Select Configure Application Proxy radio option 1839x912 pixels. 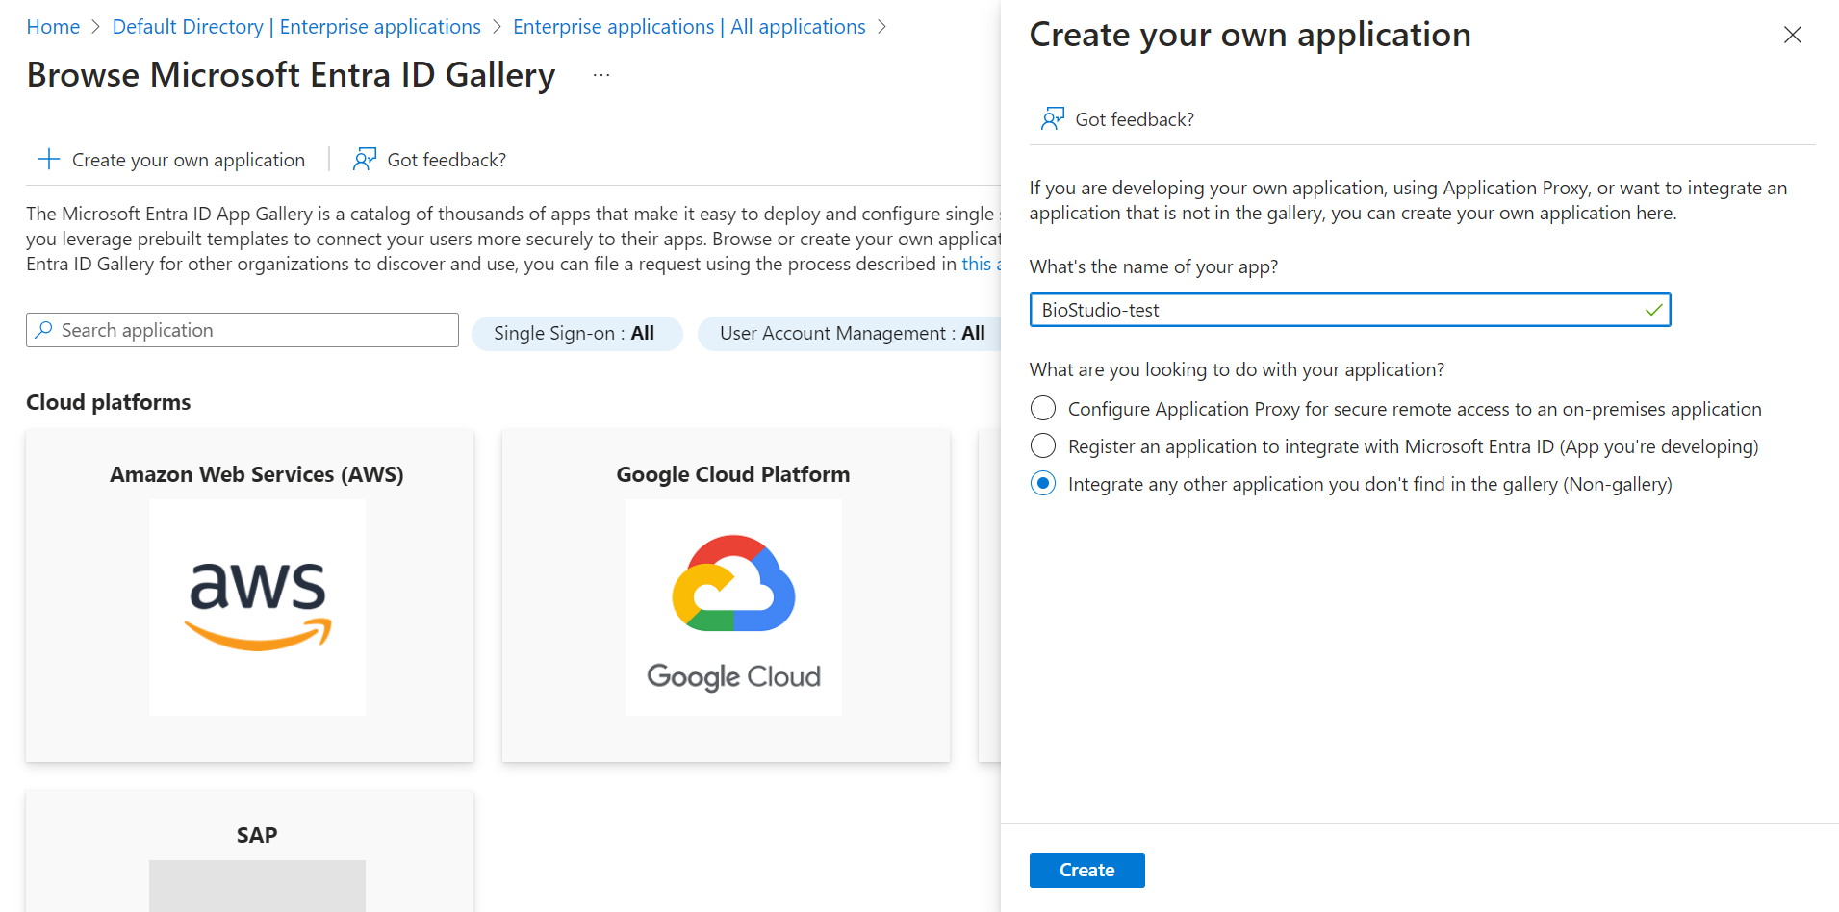pyautogui.click(x=1043, y=409)
